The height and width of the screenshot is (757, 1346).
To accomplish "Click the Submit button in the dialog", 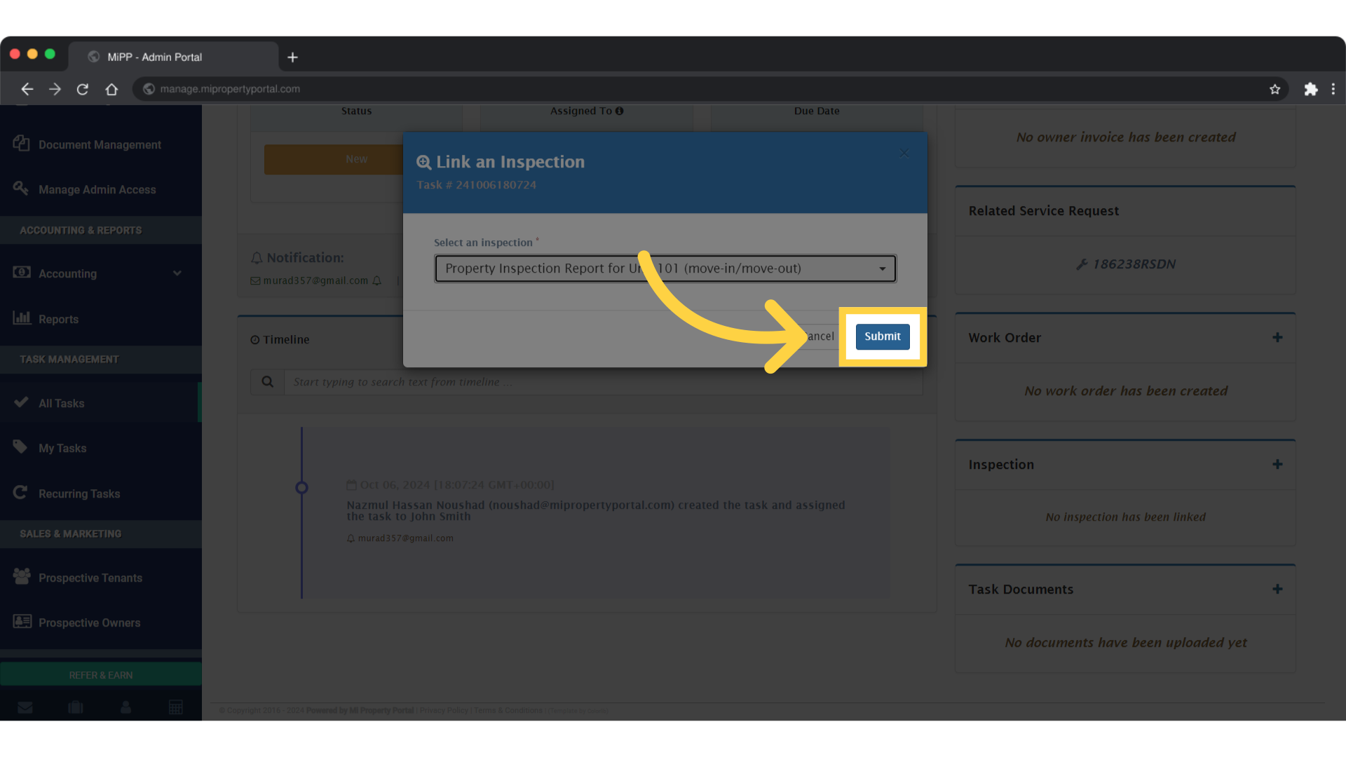I will click(x=883, y=336).
